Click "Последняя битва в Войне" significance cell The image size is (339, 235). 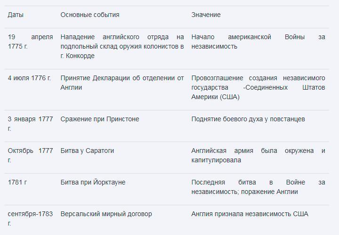click(258, 187)
